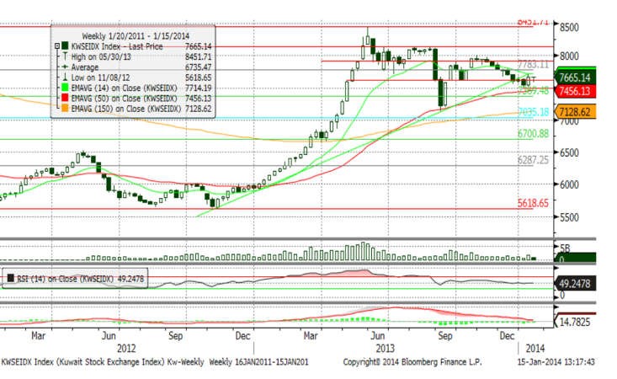Click the 5B volume axis label
Viewport: 617px width, 379px height.
(565, 248)
